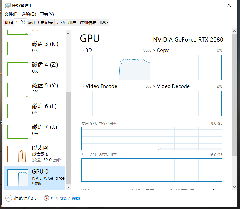Click the Task Manager app icon in title bar
Viewport: 240px width, 209px height.
tap(7, 5)
